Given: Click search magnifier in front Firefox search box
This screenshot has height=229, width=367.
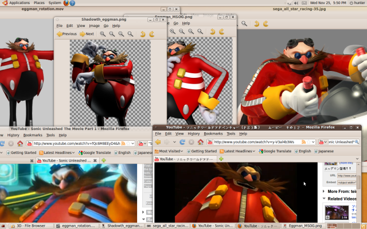Looking at the screenshot, I should 357,142.
